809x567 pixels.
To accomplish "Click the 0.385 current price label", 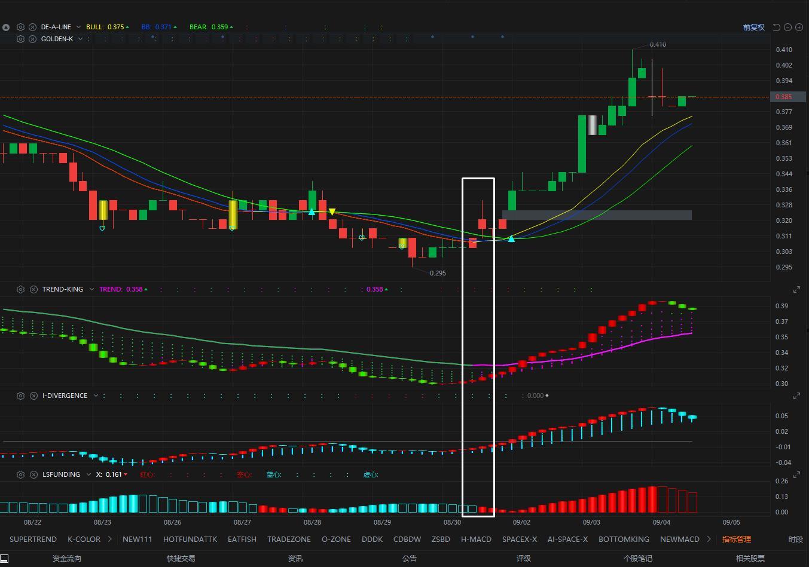I will 788,97.
